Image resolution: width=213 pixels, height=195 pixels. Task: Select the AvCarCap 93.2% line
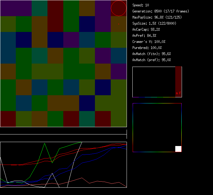click(x=146, y=30)
